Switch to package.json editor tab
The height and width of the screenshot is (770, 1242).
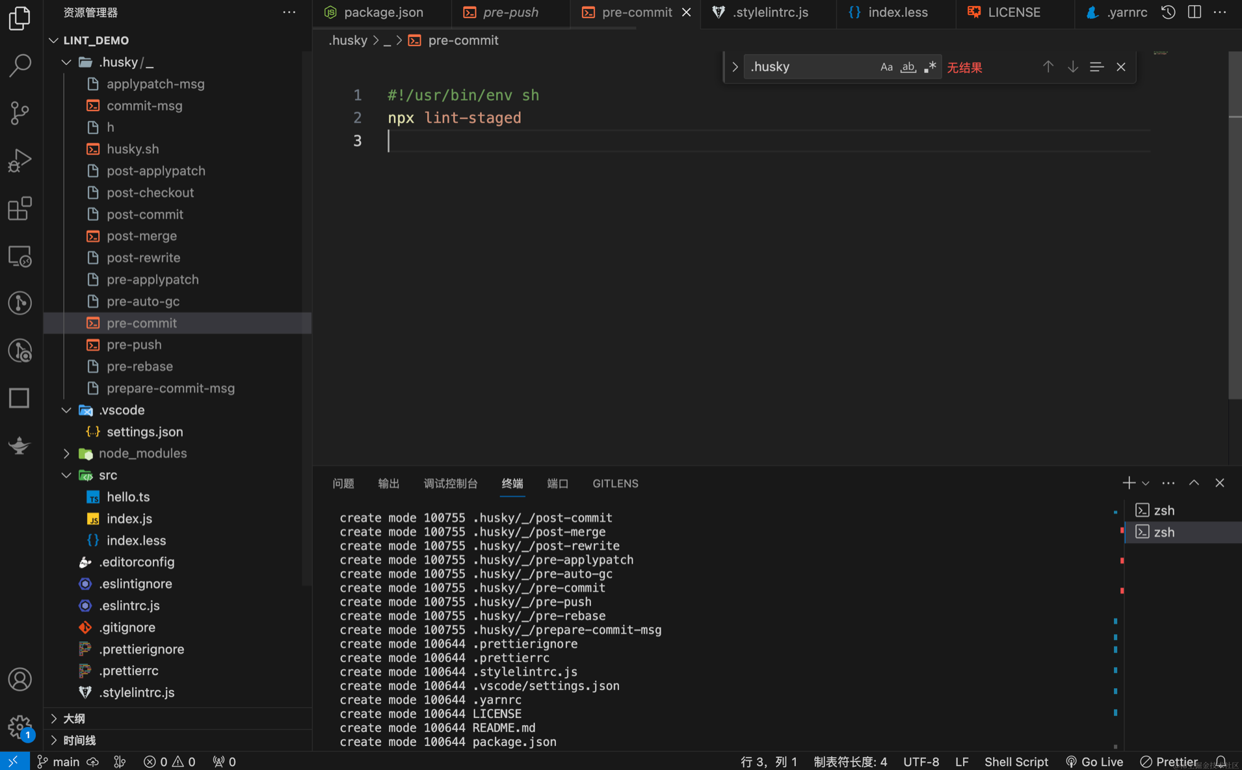(381, 12)
